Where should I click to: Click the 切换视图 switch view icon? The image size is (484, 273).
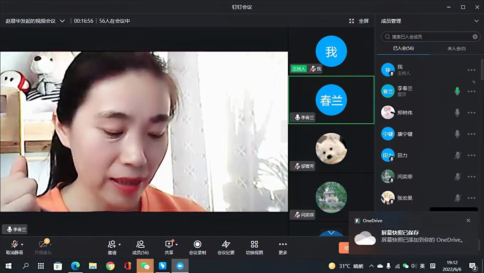point(254,245)
